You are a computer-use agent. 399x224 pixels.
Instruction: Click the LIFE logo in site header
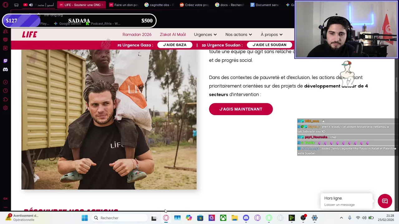point(30,35)
